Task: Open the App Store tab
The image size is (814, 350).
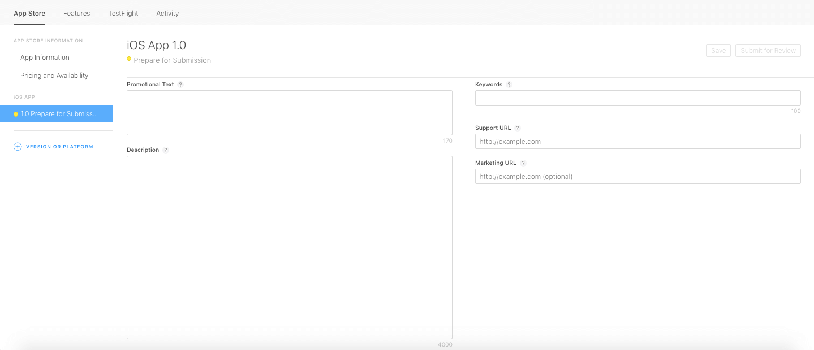Action: coord(29,13)
